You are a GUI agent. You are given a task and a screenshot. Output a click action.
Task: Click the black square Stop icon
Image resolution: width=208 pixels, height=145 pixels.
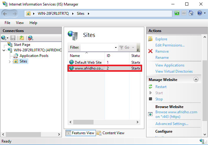150,99
